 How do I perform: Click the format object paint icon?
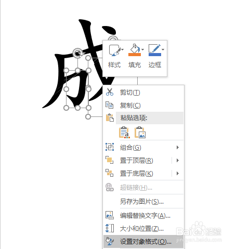(x=110, y=241)
